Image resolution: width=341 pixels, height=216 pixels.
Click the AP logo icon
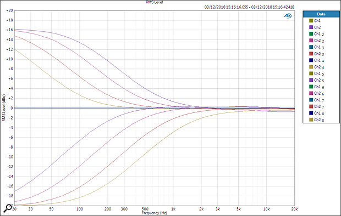pos(288,16)
